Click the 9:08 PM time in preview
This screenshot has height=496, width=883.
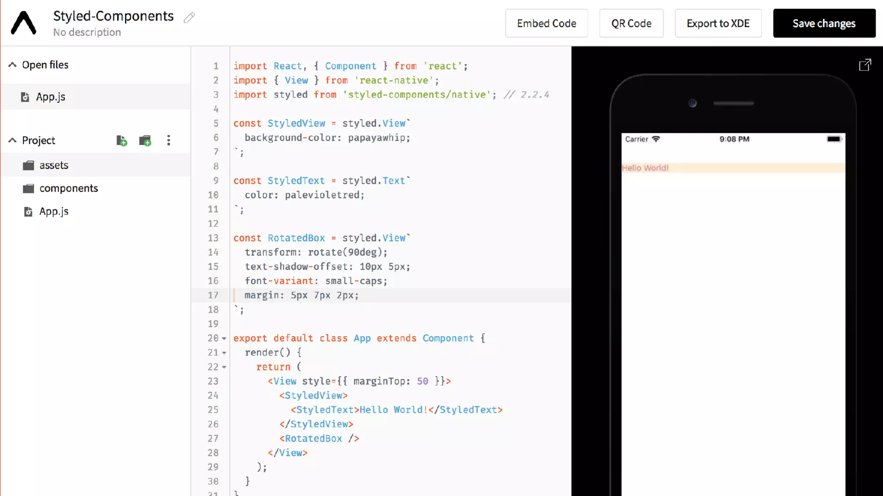[734, 139]
